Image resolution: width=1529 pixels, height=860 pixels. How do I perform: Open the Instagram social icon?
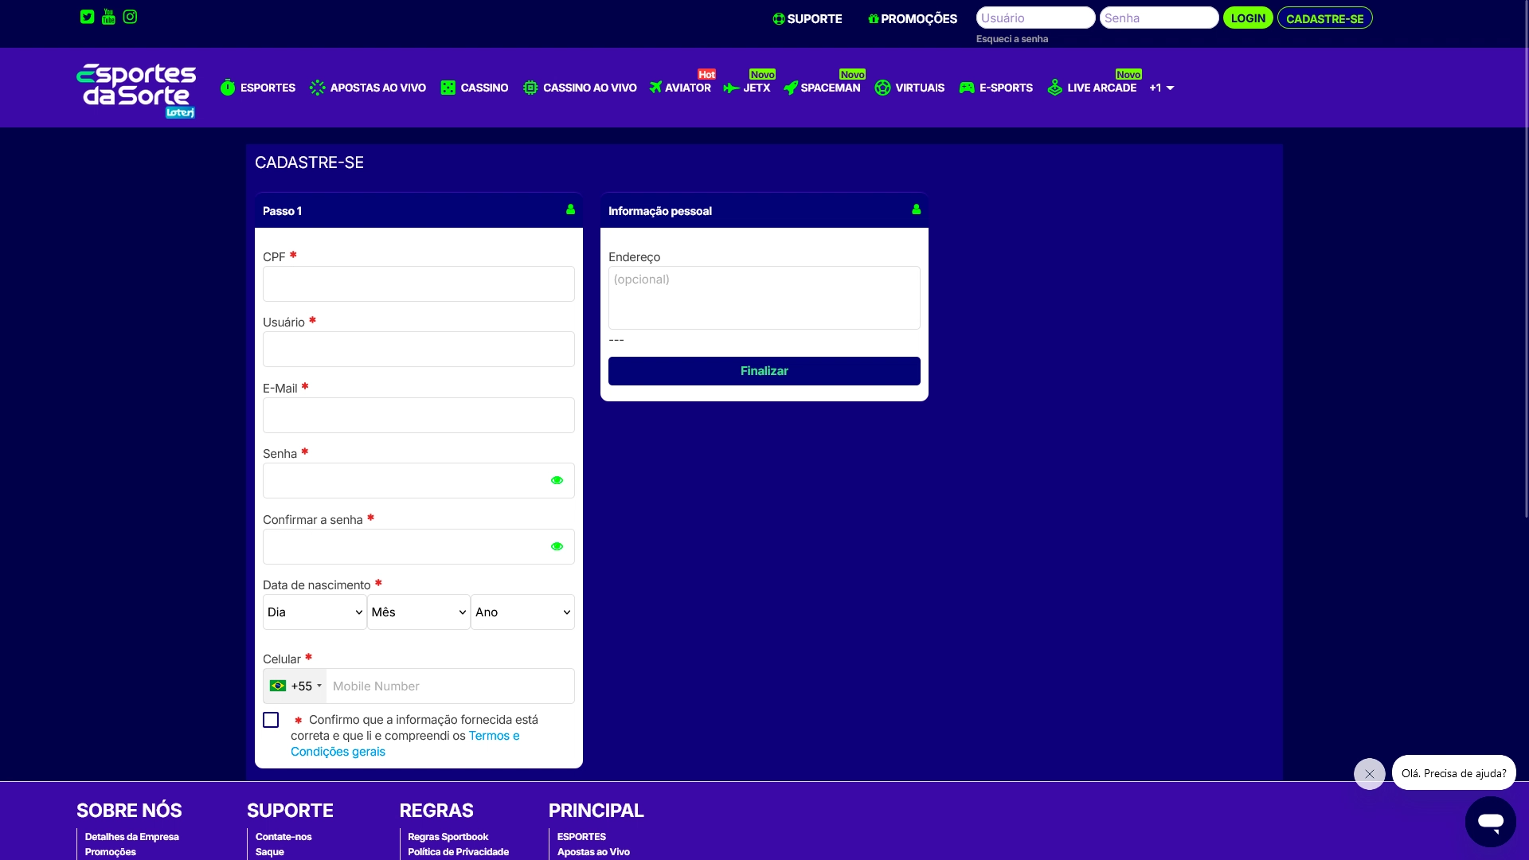coord(130,17)
